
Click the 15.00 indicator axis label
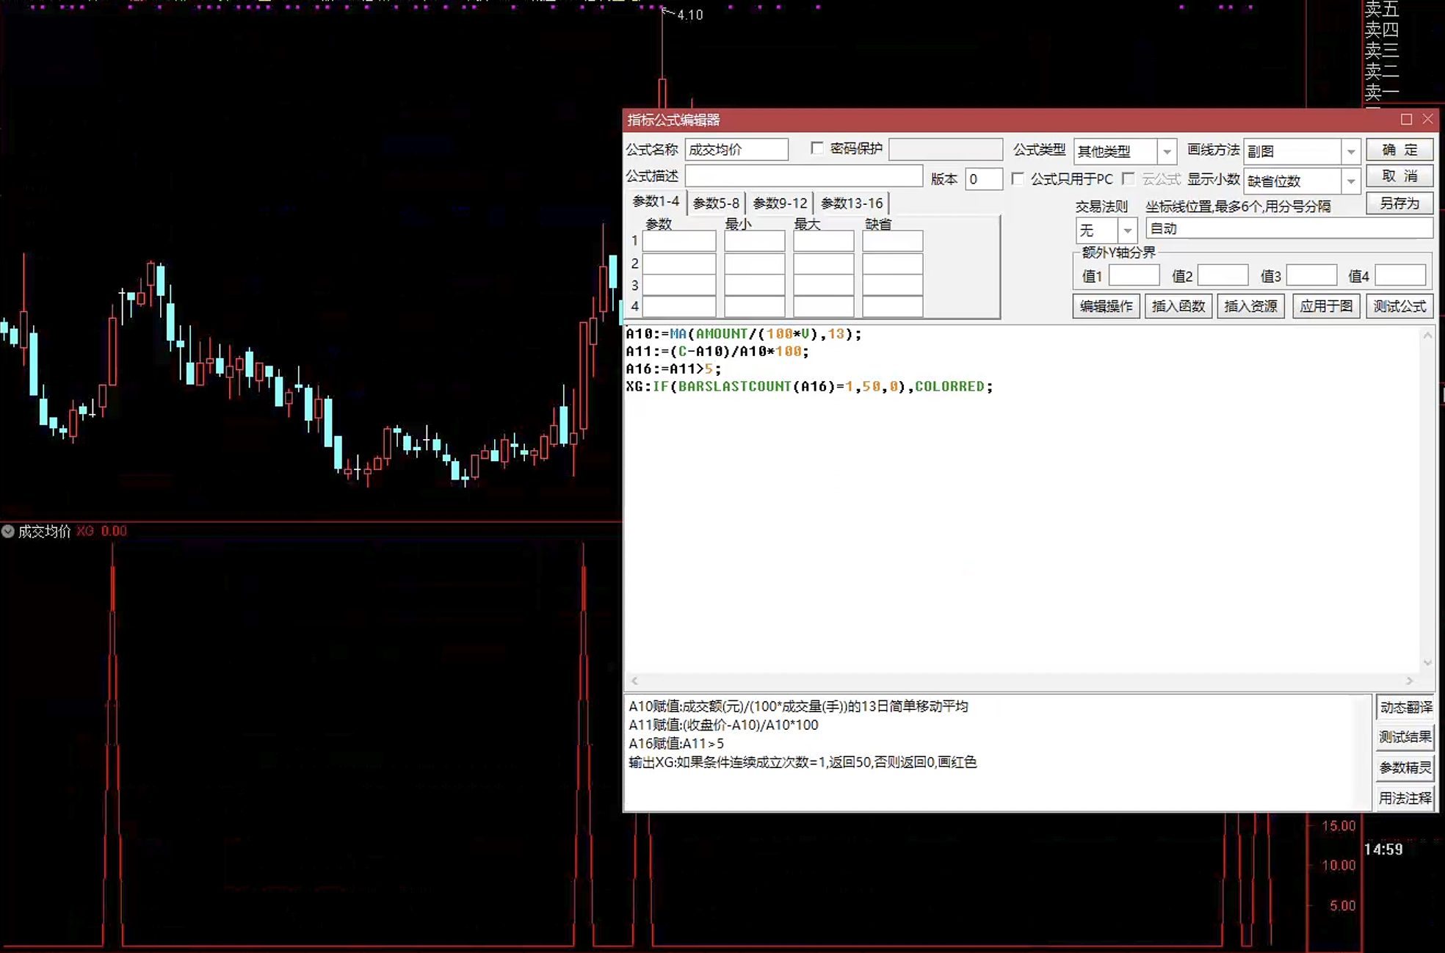(1339, 826)
